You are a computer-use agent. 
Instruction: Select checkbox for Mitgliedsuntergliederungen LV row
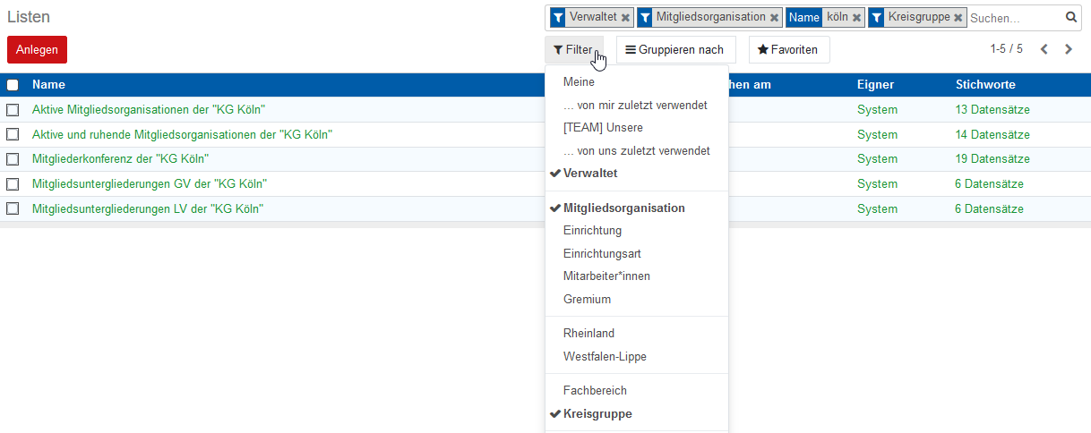pyautogui.click(x=13, y=209)
